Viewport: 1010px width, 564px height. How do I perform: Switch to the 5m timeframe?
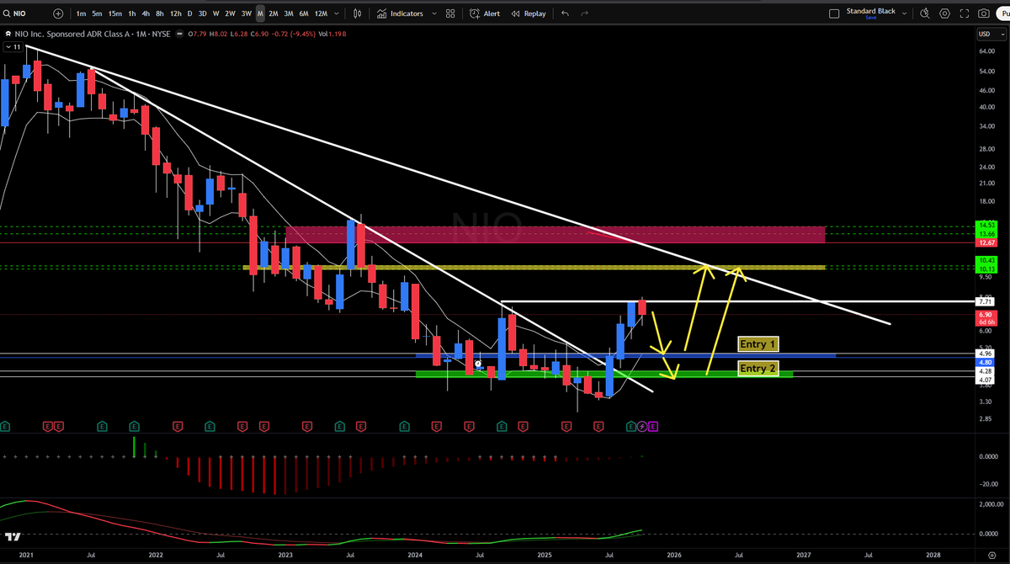[x=97, y=13]
